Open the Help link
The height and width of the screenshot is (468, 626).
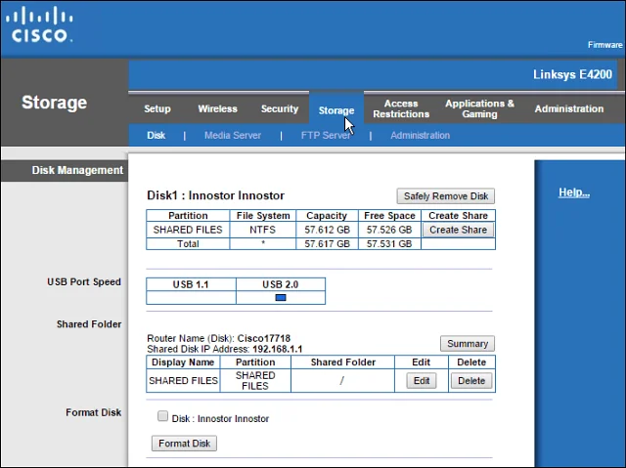click(574, 192)
